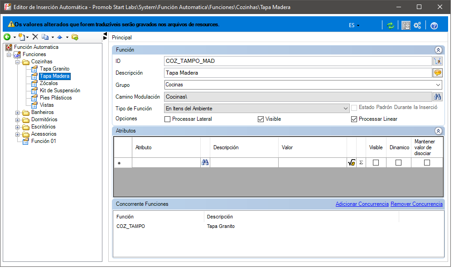The image size is (454, 270).
Task: Click the Adicionar Concurrencia link
Action: pyautogui.click(x=362, y=204)
